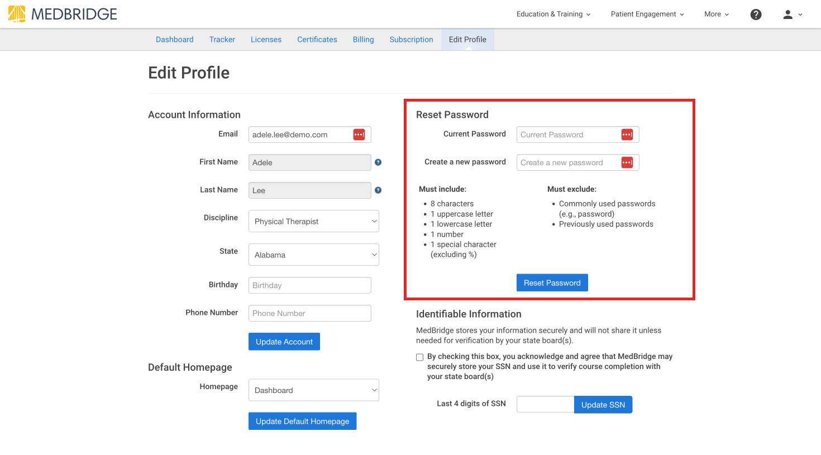
Task: Click the MedBridge logo
Action: coord(61,14)
